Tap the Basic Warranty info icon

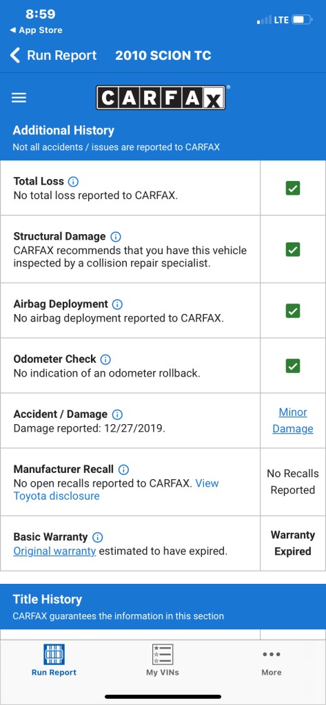97,537
